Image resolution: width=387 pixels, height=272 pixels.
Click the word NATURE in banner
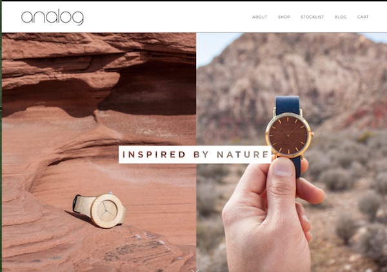[243, 154]
